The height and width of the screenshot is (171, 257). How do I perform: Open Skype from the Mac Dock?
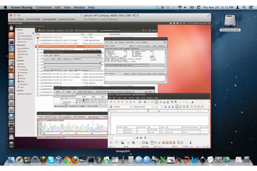point(51,160)
